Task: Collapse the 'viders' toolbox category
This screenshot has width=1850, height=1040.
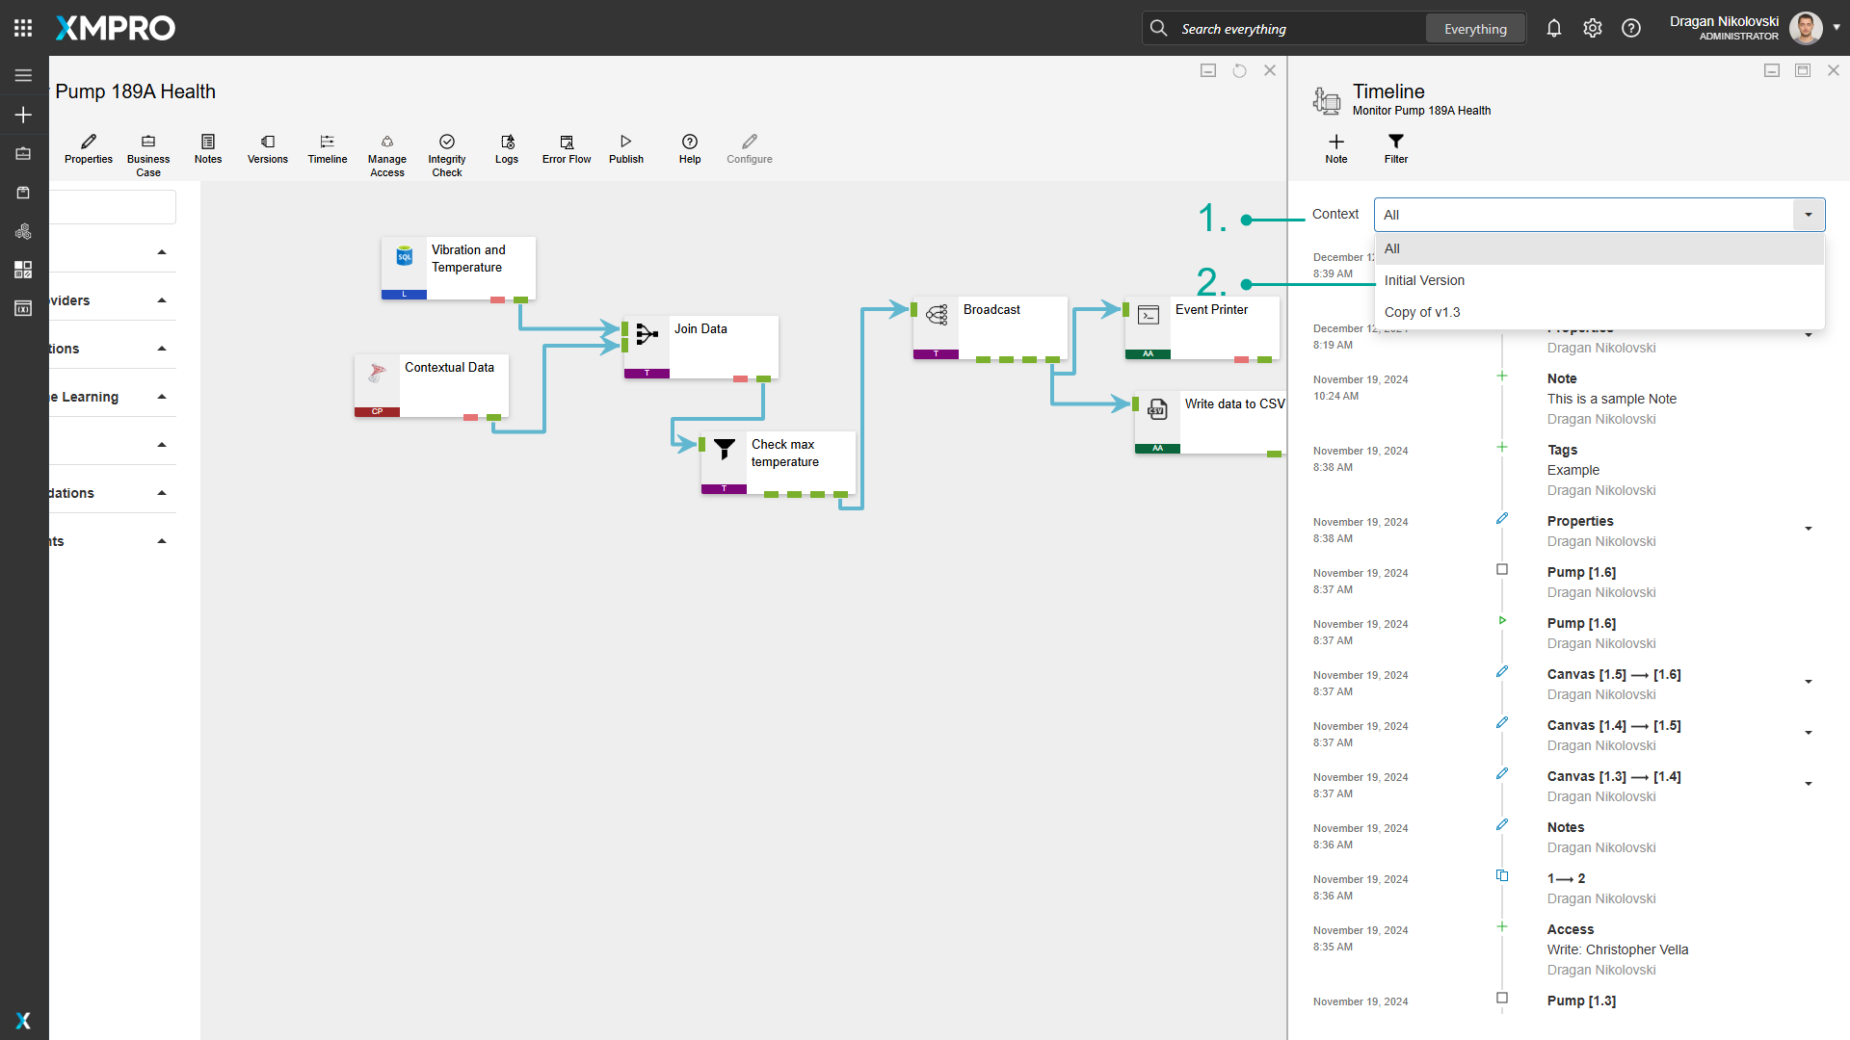Action: (x=162, y=300)
